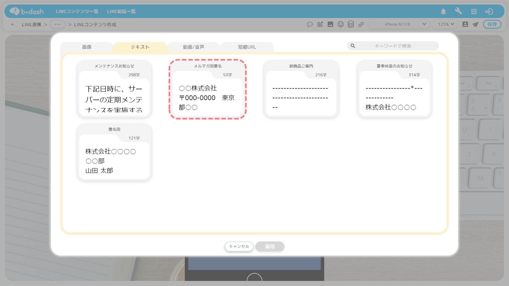The height and width of the screenshot is (286, 509).
Task: Click the add text content icon
Action: pos(320,24)
